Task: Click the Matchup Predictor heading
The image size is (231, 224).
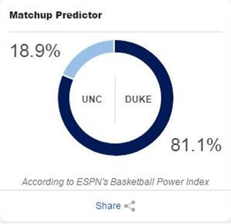Action: [x=56, y=15]
